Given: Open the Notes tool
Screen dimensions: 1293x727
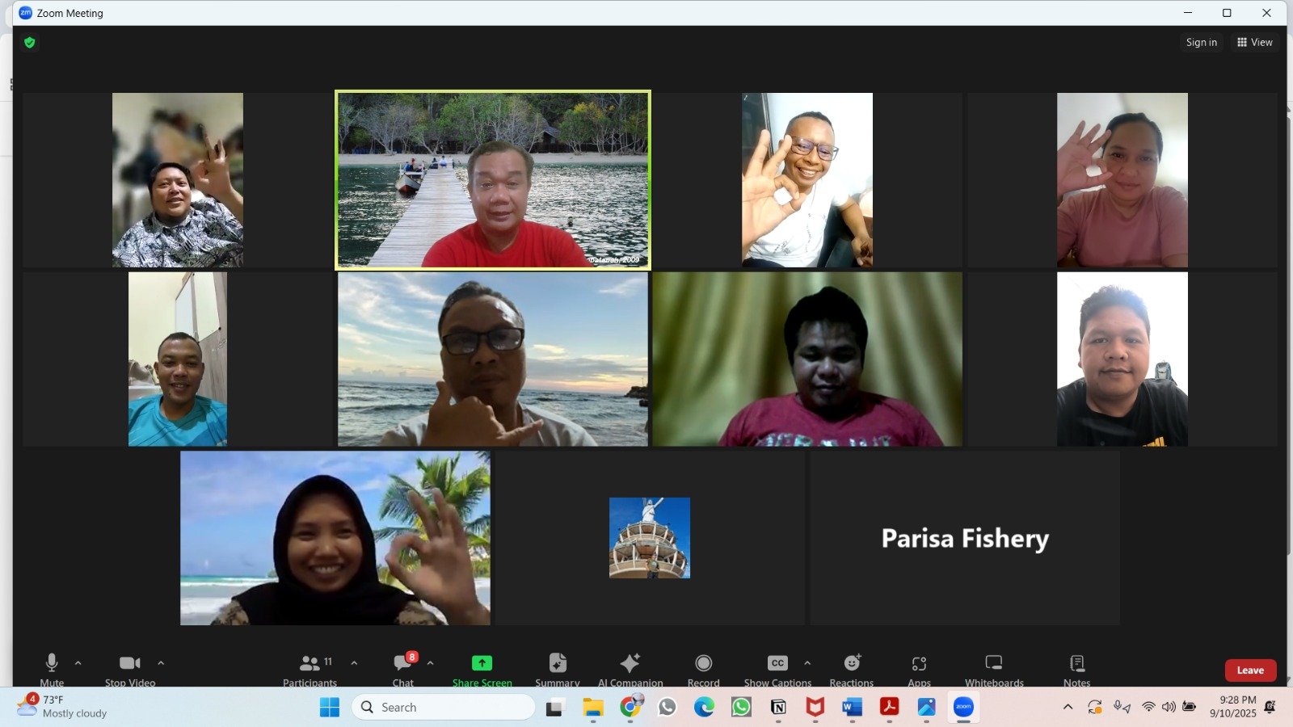Looking at the screenshot, I should (1076, 669).
